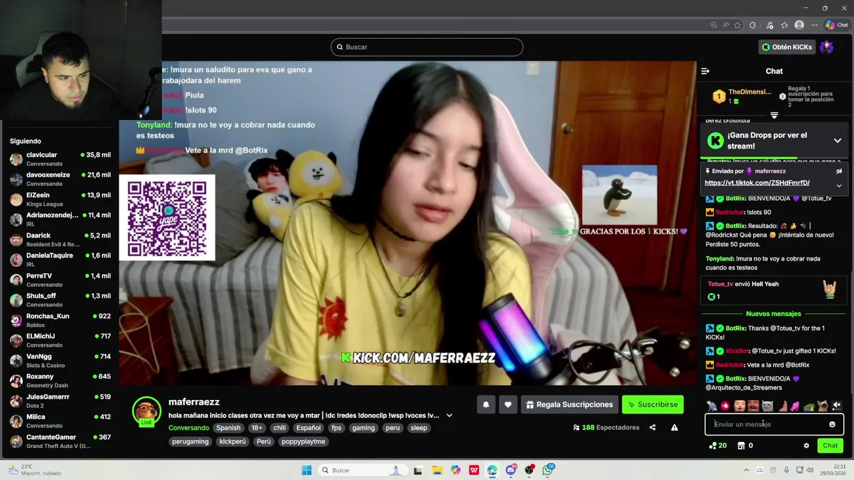Open the emoji picker in the message box
The width and height of the screenshot is (854, 480).
832,424
